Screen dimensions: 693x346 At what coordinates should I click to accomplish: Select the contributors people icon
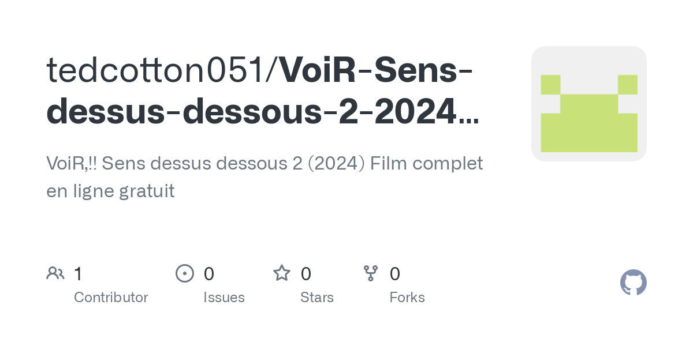pos(55,273)
